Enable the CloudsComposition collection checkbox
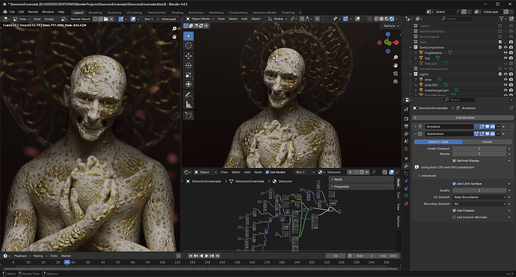The height and width of the screenshot is (277, 516). pyautogui.click(x=500, y=69)
